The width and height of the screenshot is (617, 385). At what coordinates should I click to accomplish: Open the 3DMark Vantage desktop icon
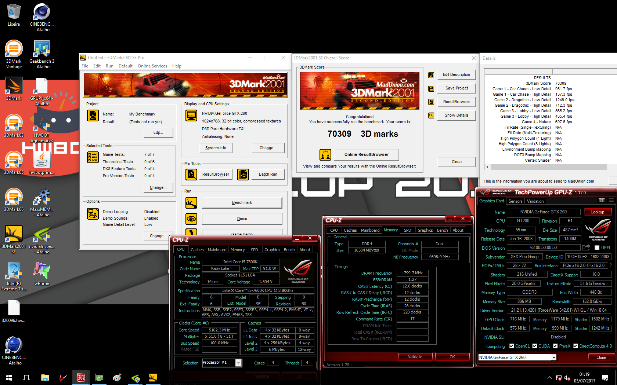(x=14, y=54)
